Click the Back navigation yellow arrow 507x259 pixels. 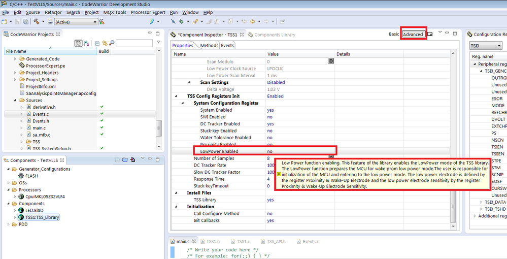tap(252, 22)
